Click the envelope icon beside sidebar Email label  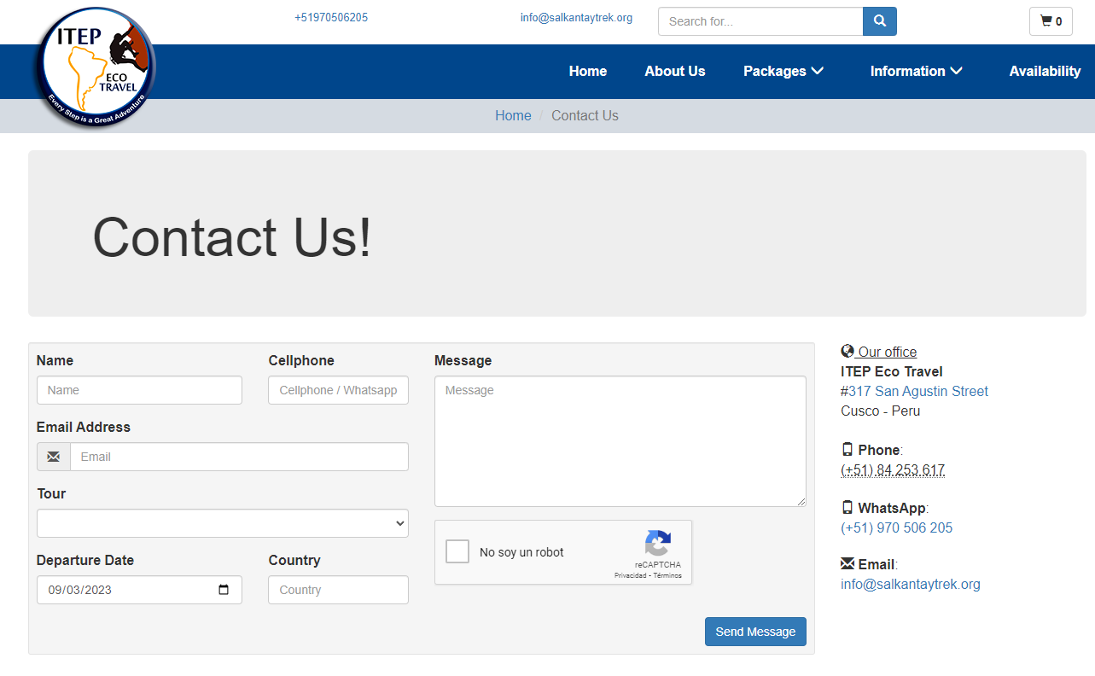click(847, 563)
